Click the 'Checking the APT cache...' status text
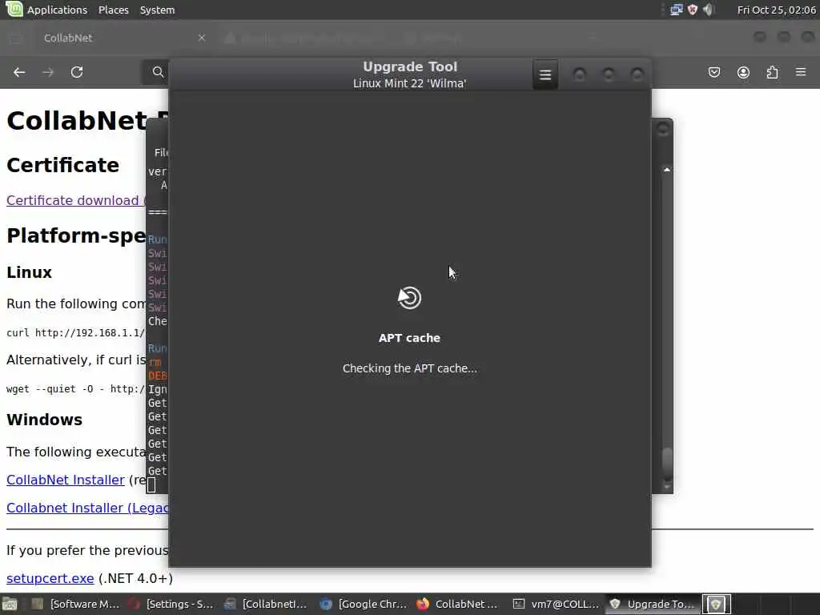The image size is (820, 615). click(409, 368)
